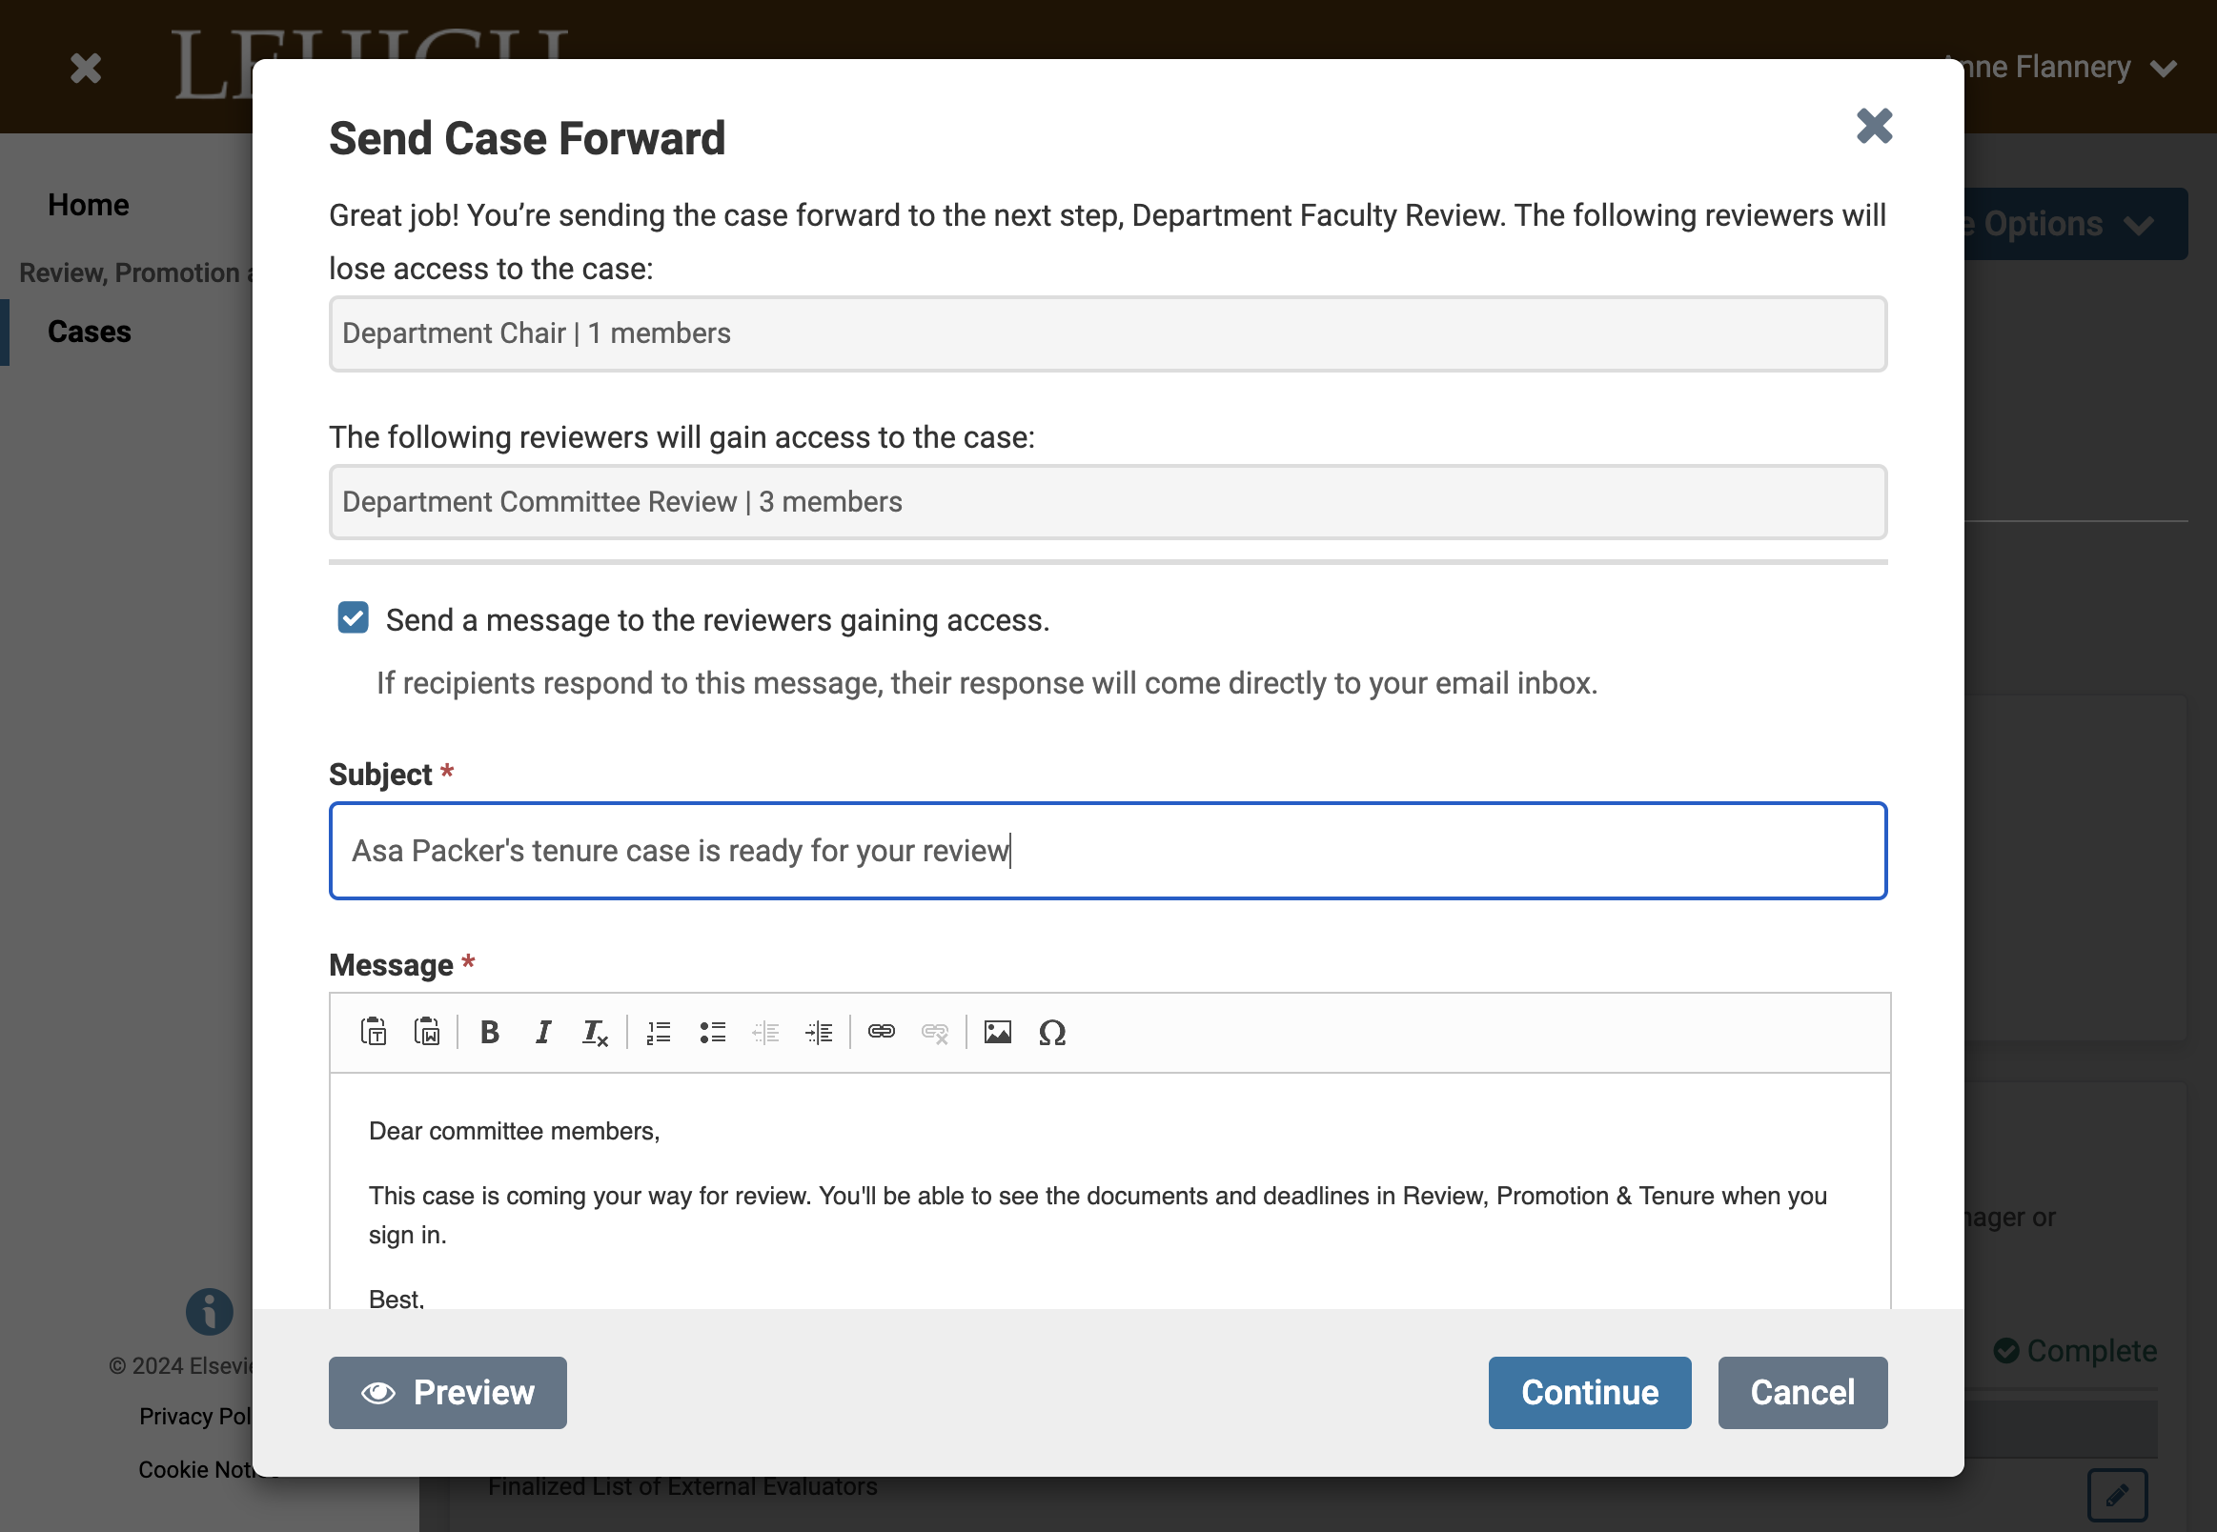Click the Complete status label
The height and width of the screenshot is (1532, 2217).
pos(2075,1350)
